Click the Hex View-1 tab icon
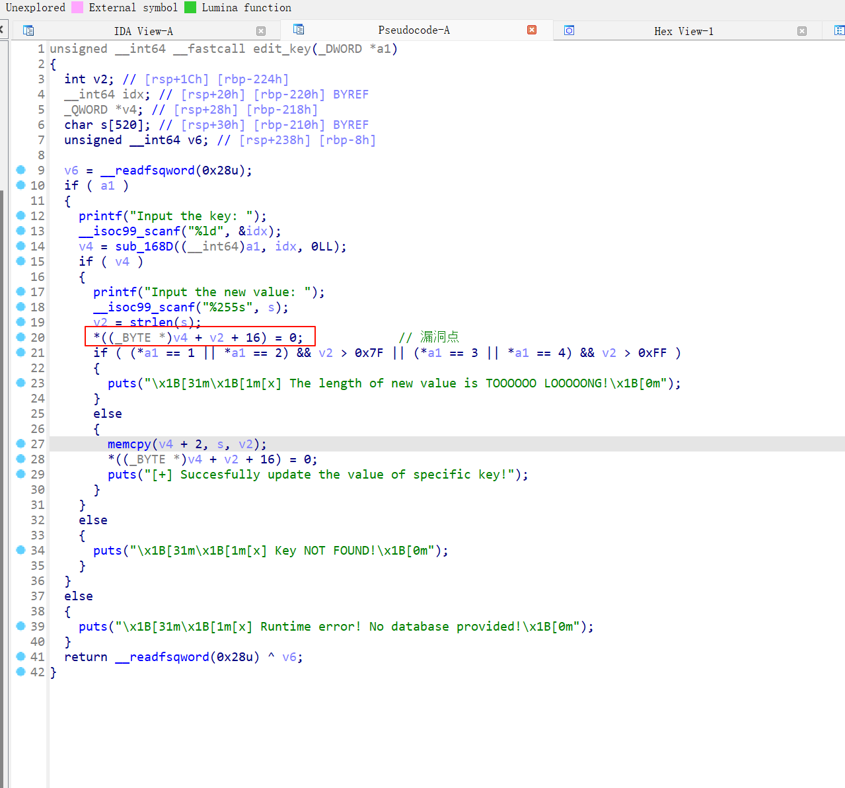The height and width of the screenshot is (788, 845). coord(569,30)
